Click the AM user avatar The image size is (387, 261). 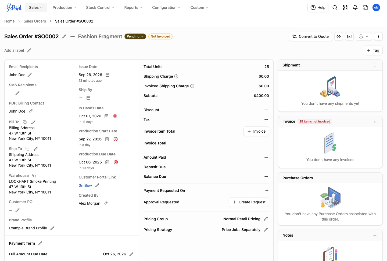(376, 8)
